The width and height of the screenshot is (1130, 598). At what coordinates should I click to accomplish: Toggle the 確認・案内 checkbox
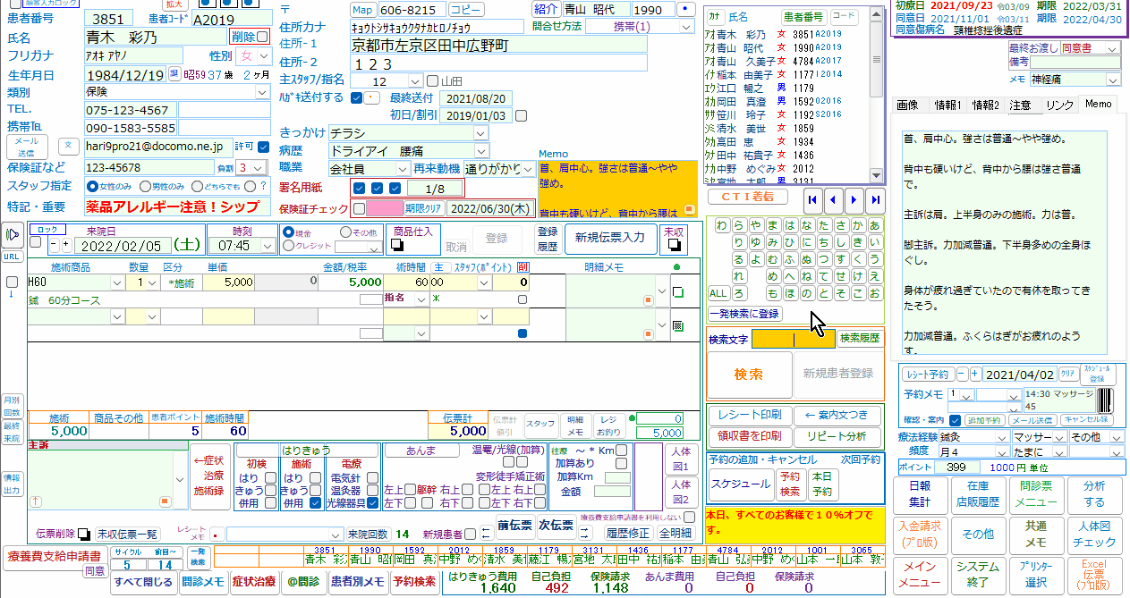955,419
